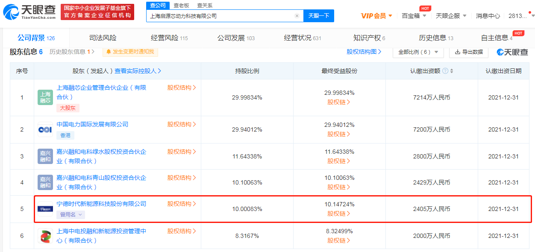The height and width of the screenshot is (252, 535).
Task: Click the 上海融芯 shareholder logo
Action: pyautogui.click(x=45, y=97)
